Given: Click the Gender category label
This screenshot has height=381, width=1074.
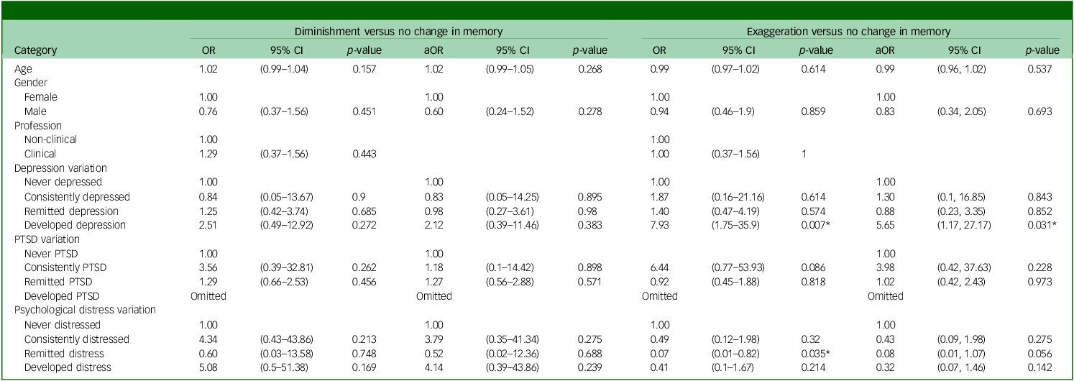Looking at the screenshot, I should point(31,82).
